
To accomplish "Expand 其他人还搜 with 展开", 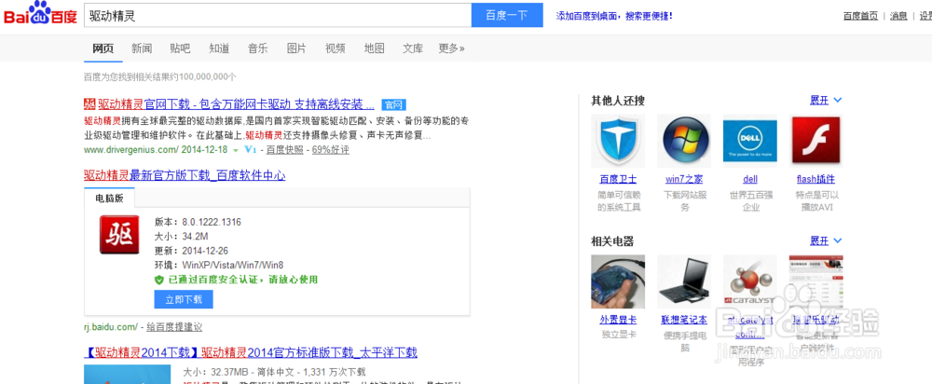I will tap(826, 101).
